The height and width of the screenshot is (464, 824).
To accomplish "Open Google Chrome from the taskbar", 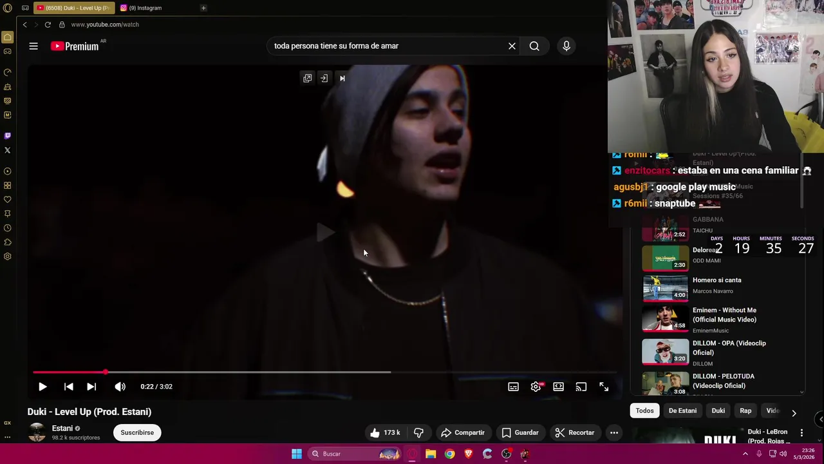I will [x=449, y=454].
